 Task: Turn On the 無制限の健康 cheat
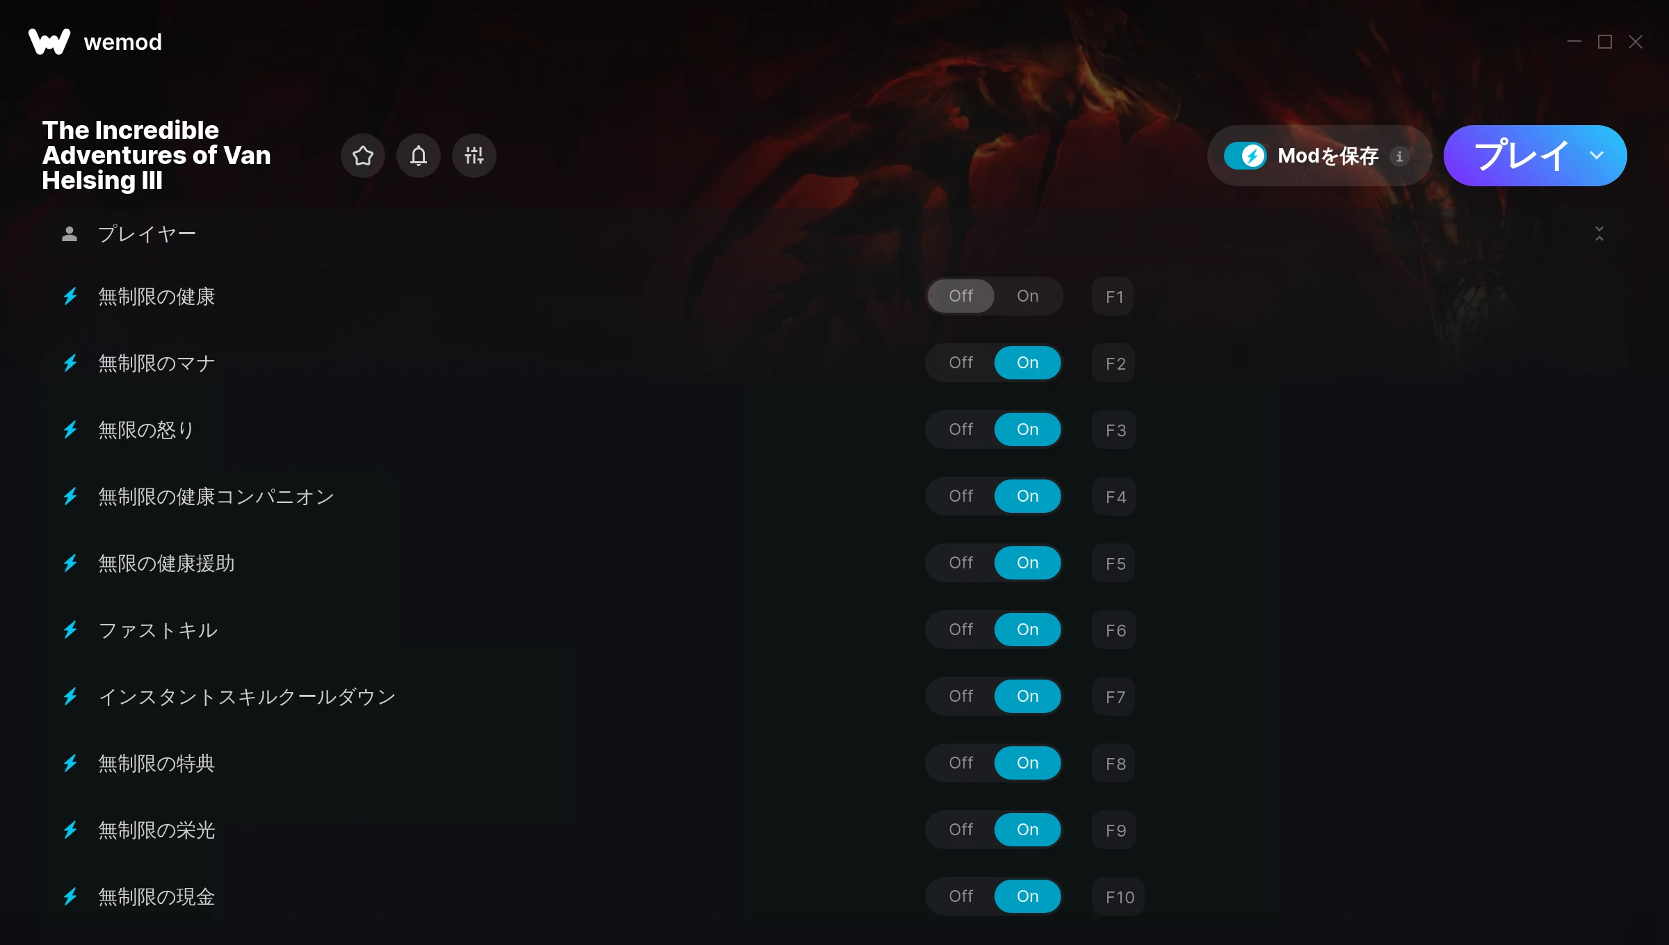point(1027,296)
